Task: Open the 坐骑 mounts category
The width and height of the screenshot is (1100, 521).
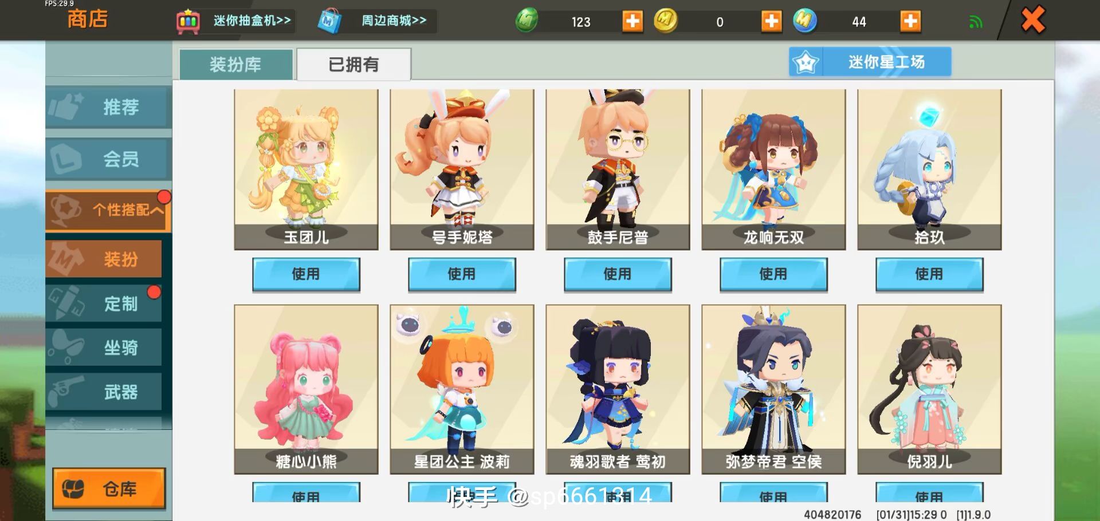Action: (104, 348)
